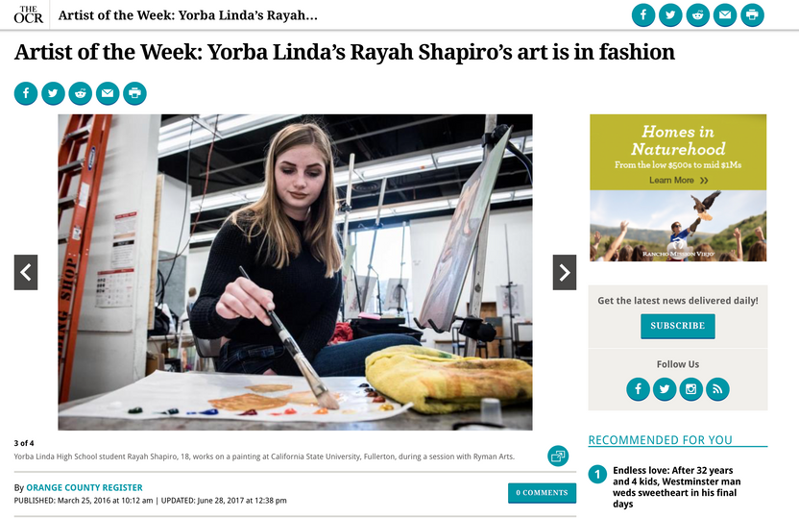Print article using the header printer icon

[752, 14]
